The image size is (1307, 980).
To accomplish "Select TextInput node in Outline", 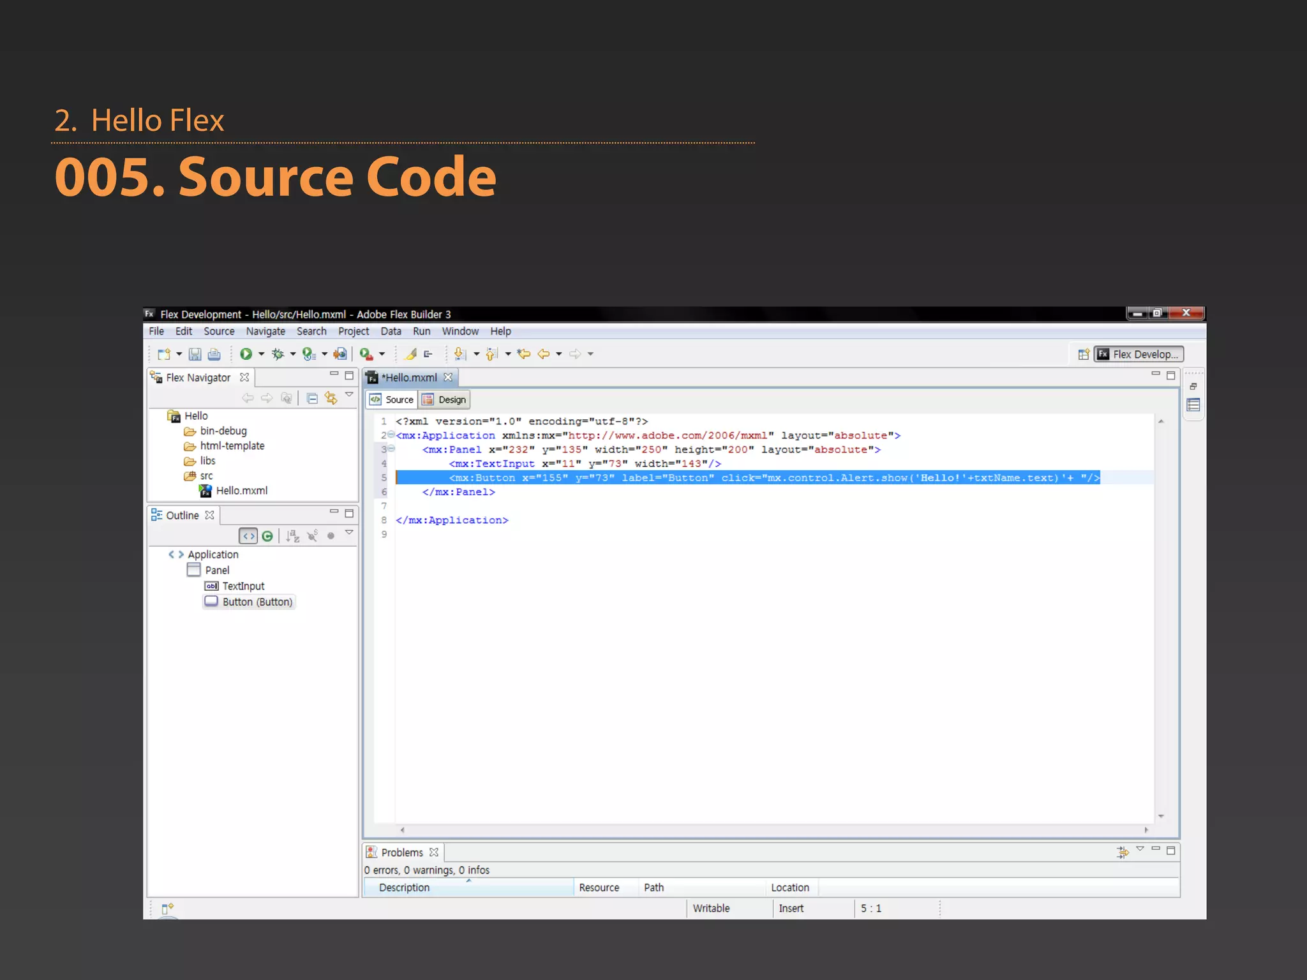I will coord(234,586).
